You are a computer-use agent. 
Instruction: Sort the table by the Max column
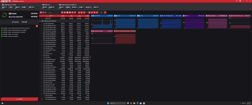coord(88,16)
